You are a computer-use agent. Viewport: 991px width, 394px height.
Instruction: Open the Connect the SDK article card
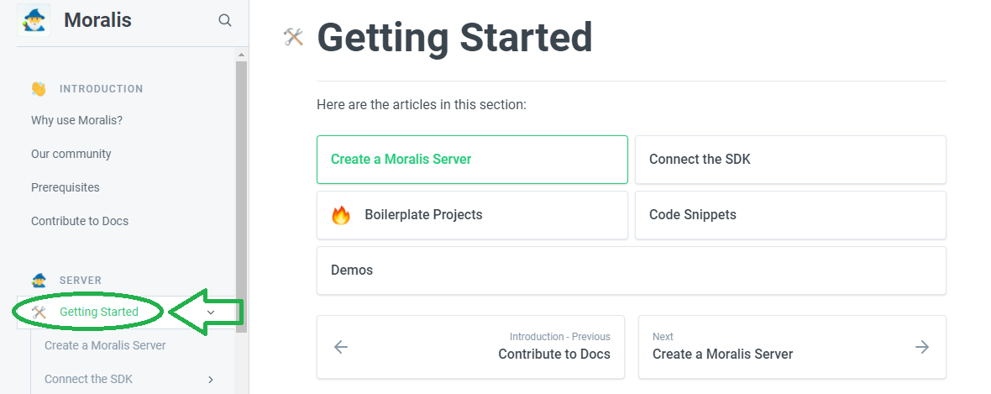coord(790,160)
